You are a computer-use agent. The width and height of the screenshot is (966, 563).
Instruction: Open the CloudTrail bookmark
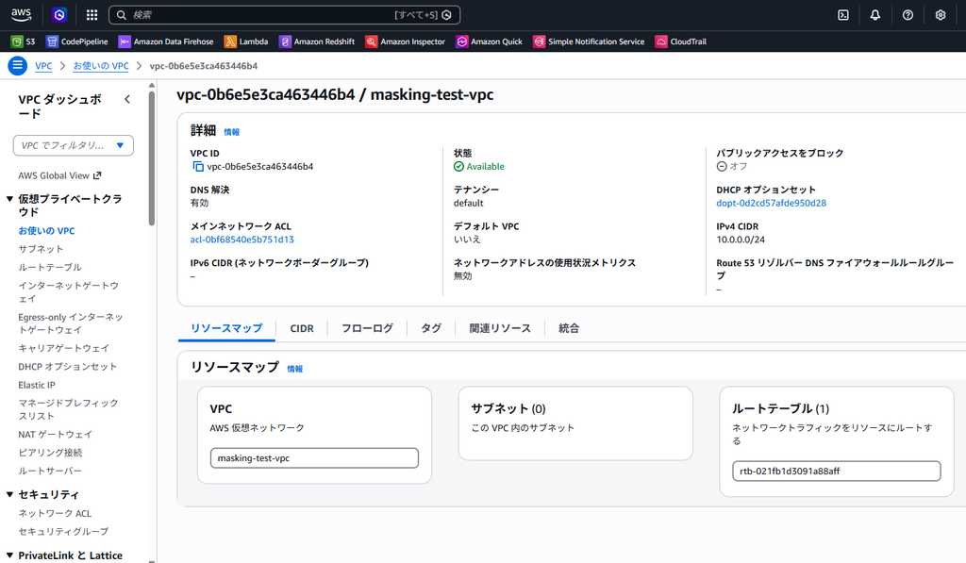click(x=681, y=41)
